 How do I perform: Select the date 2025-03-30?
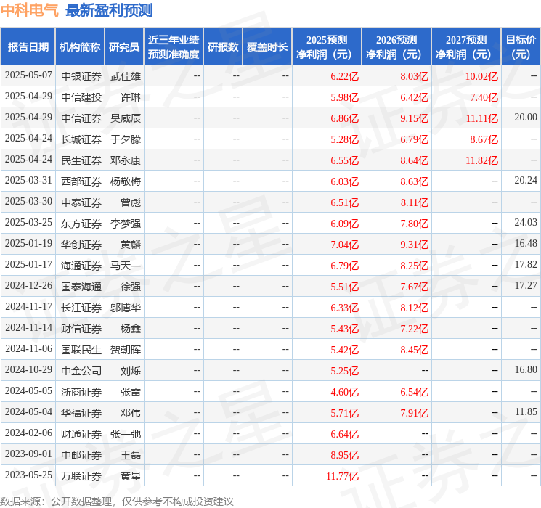click(x=28, y=202)
